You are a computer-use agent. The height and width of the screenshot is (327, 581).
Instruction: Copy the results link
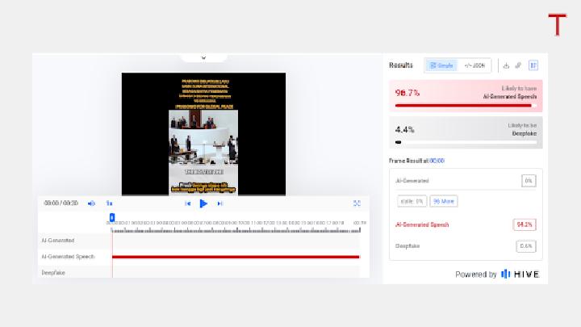point(518,65)
